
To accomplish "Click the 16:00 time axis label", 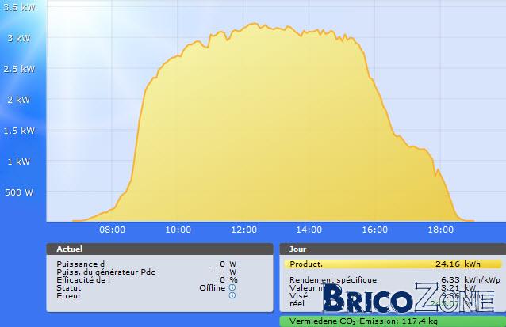I will coord(374,230).
